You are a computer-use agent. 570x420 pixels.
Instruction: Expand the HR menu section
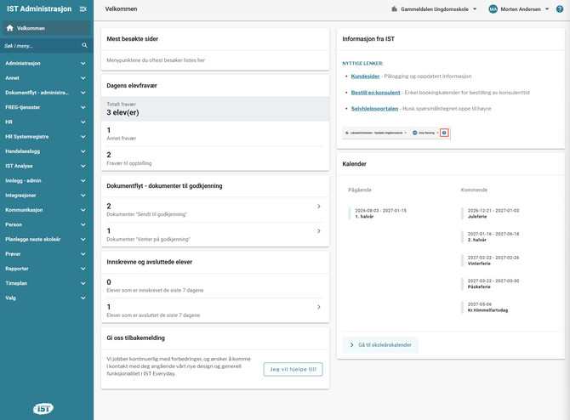click(46, 122)
